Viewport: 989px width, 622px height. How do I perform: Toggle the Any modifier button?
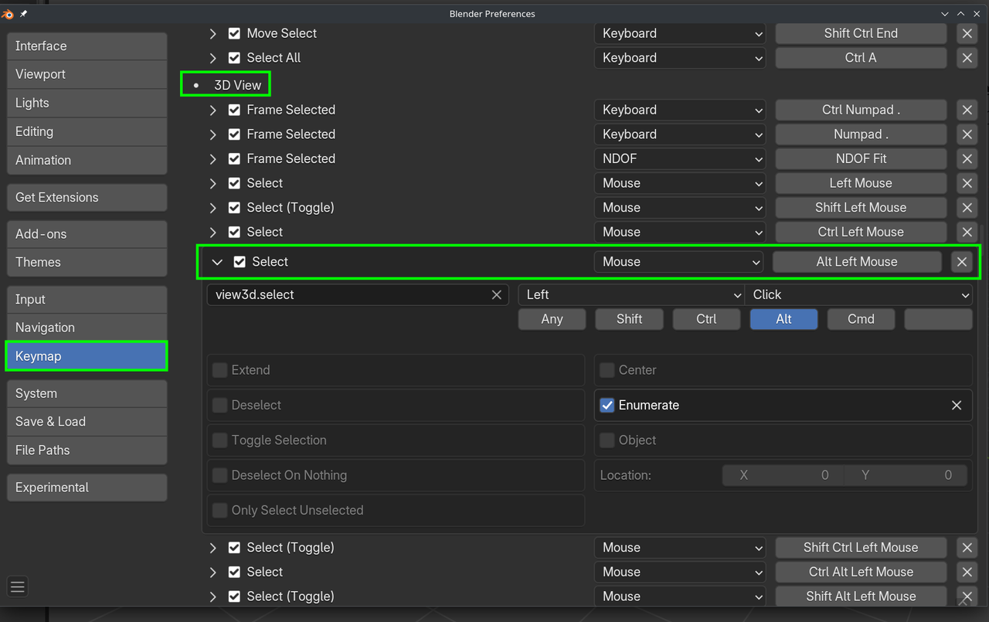552,319
